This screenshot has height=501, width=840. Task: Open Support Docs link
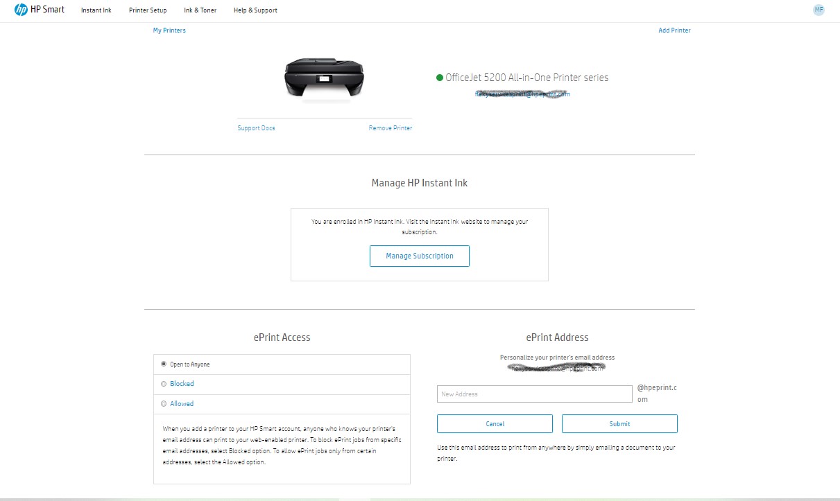click(256, 128)
